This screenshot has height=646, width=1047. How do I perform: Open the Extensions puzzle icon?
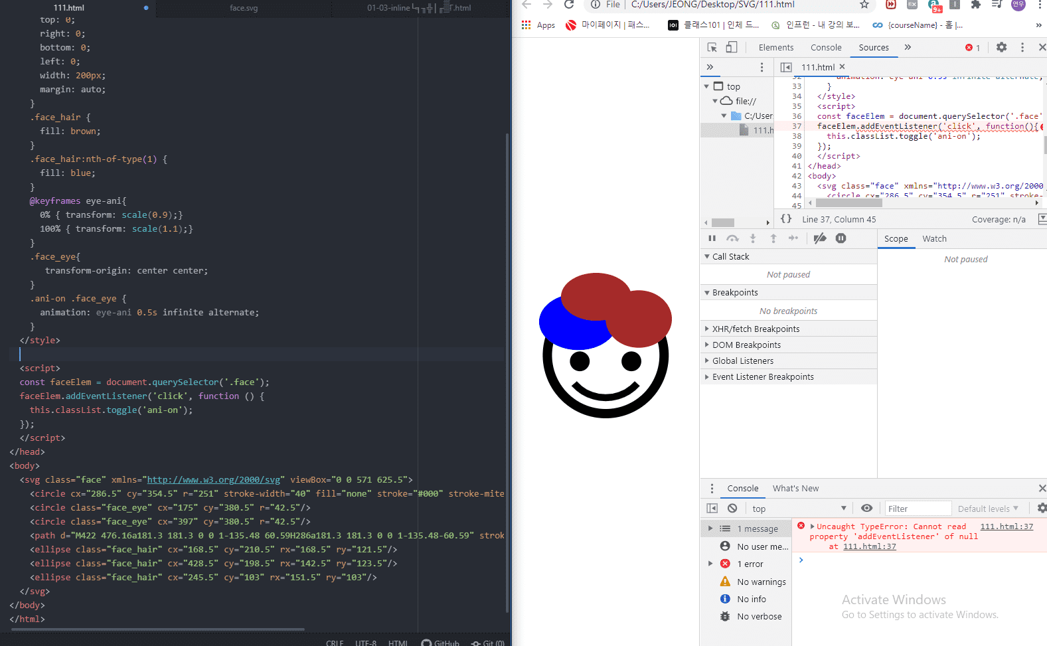[975, 5]
